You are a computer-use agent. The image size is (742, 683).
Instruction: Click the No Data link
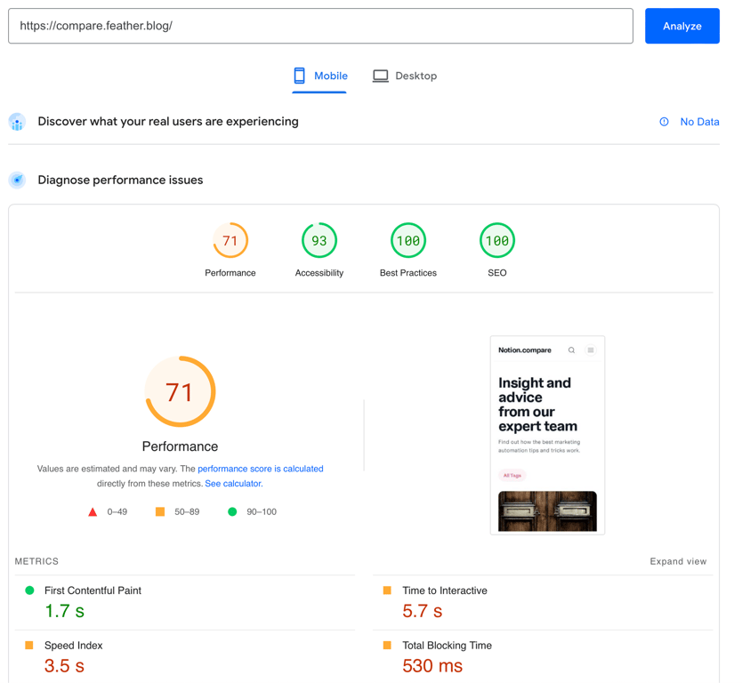click(699, 122)
